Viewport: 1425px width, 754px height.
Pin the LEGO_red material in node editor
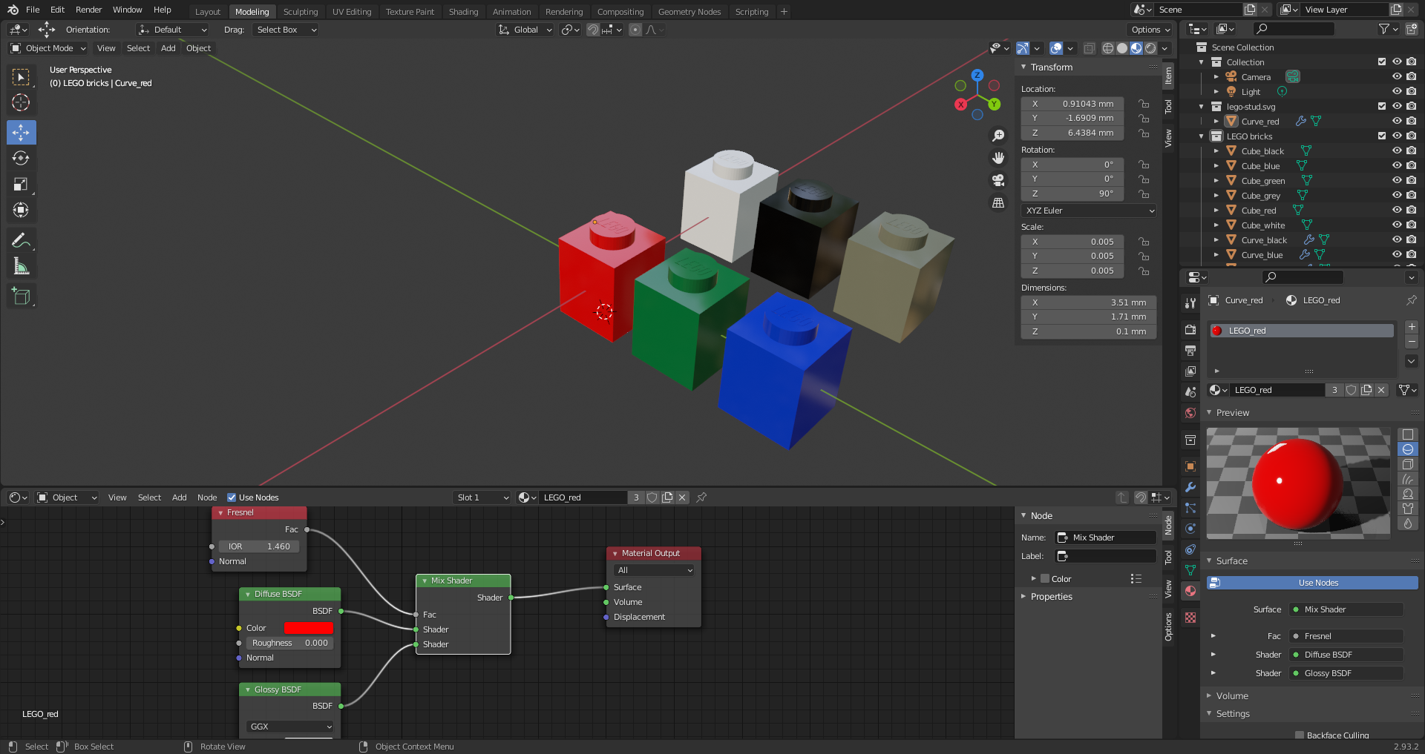click(x=701, y=497)
